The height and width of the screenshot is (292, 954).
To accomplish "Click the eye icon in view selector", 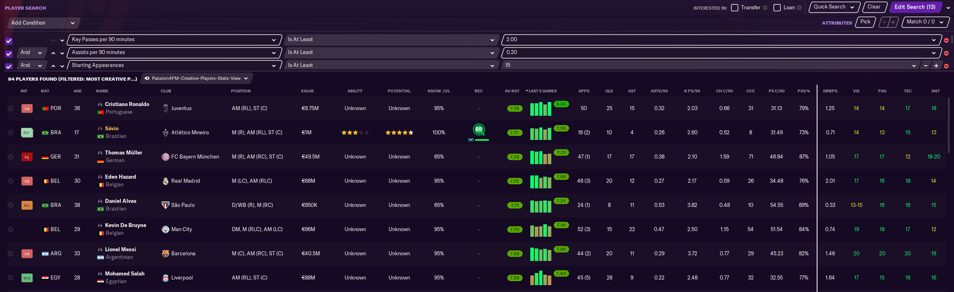I will [147, 79].
